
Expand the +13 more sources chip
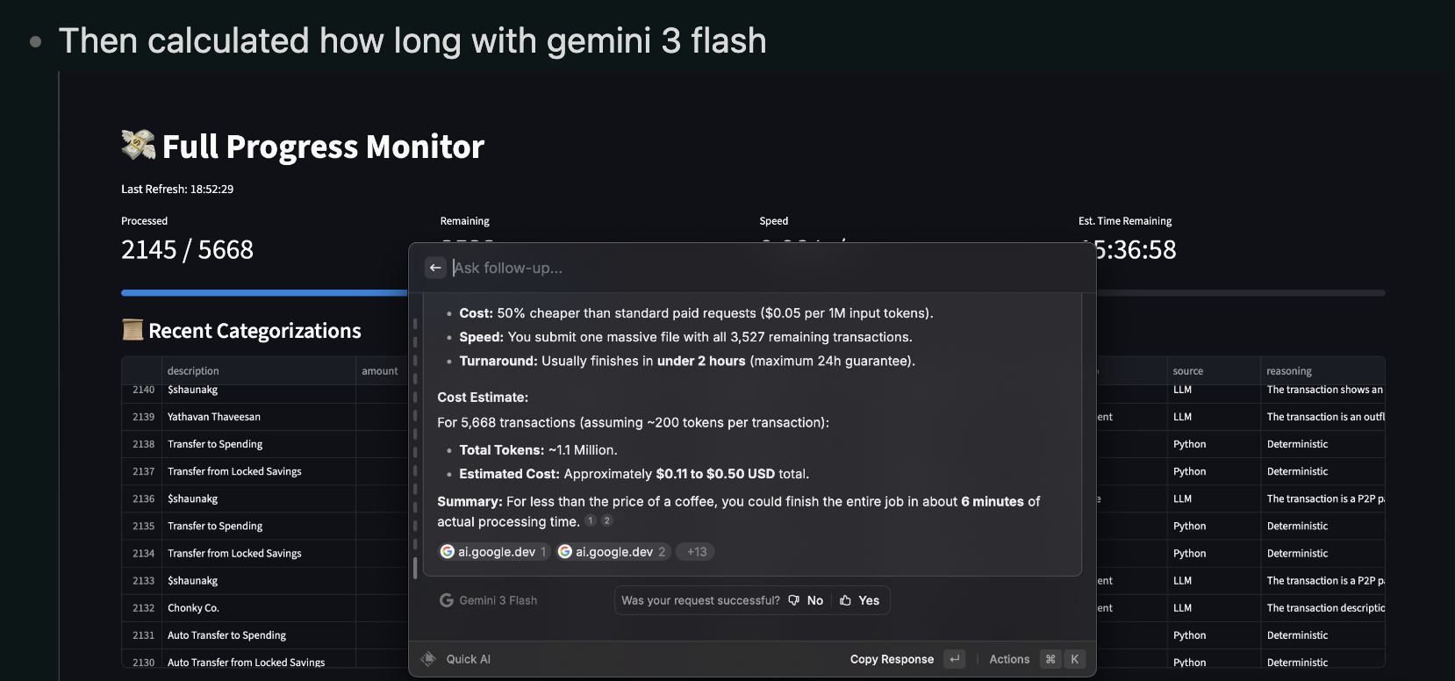click(x=697, y=552)
